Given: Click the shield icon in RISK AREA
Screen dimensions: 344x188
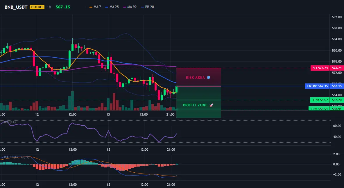Looking at the screenshot, I should click(209, 77).
